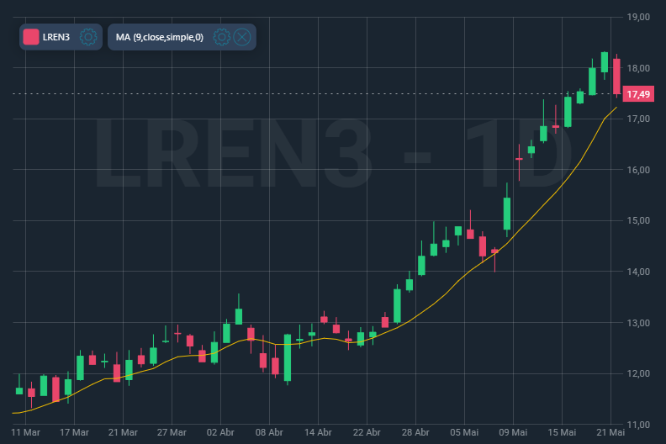Screen dimensions: 666x444
Task: Click the 11,00 price axis label
Action: coord(638,425)
